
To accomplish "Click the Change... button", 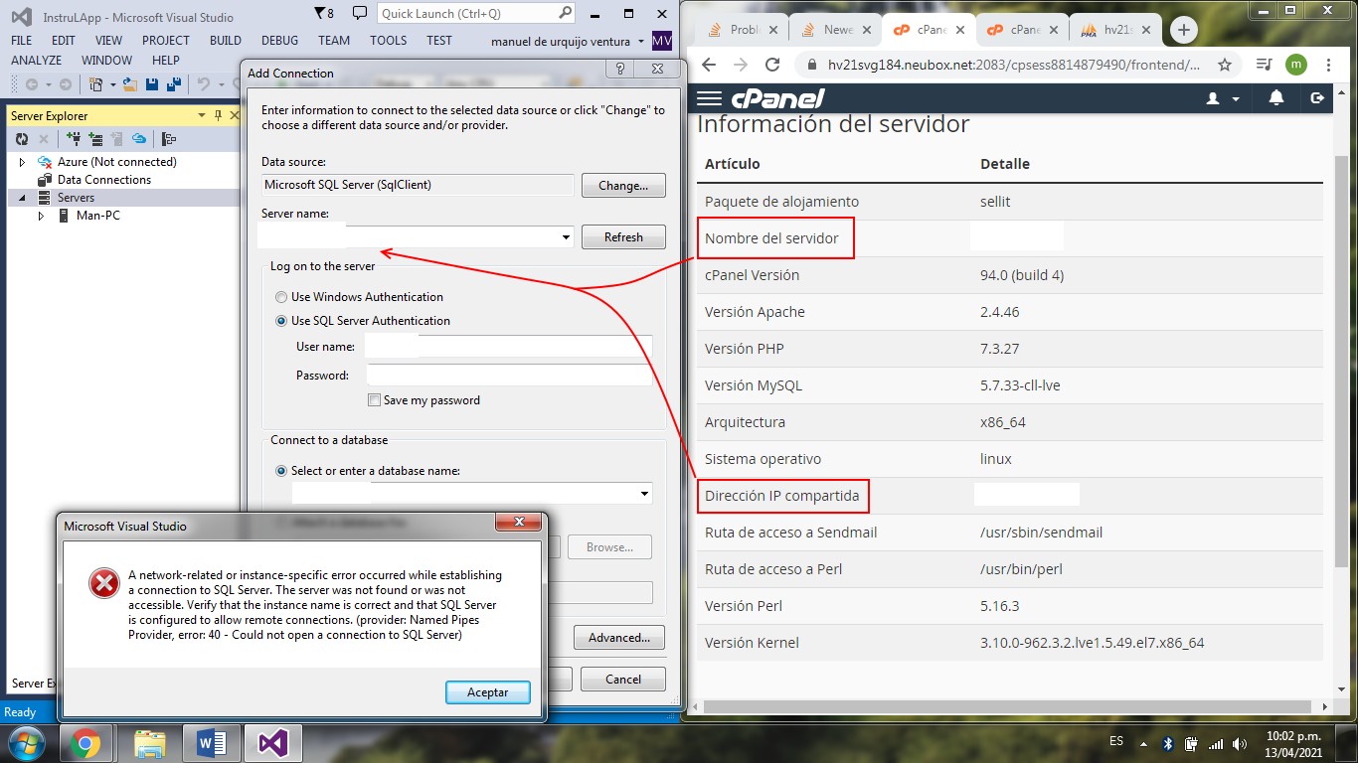I will [623, 186].
